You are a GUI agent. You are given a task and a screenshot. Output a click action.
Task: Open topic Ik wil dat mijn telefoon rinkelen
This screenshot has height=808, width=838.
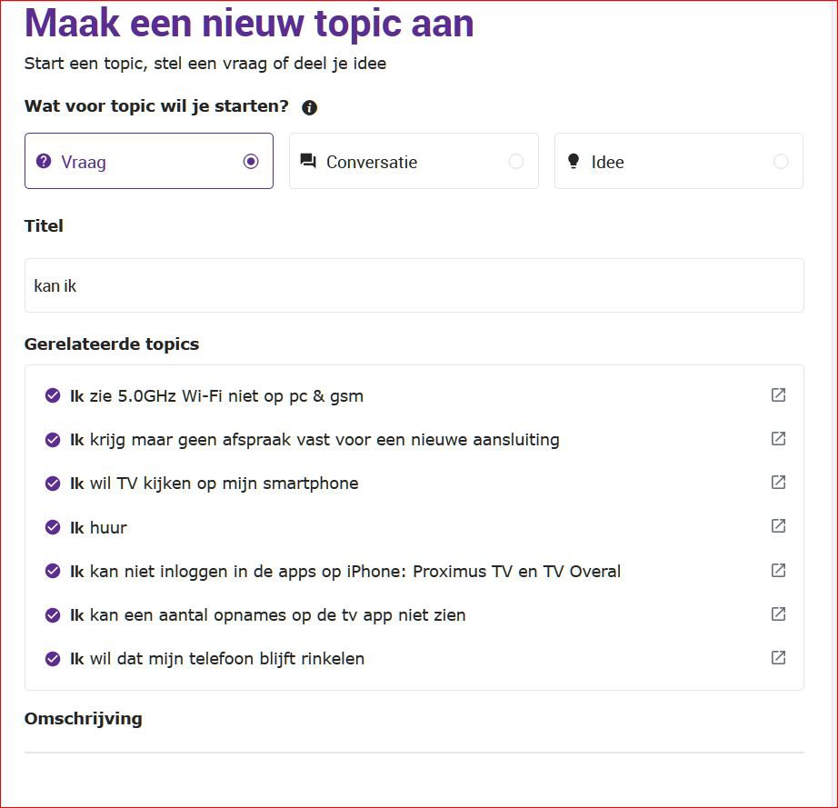point(217,659)
